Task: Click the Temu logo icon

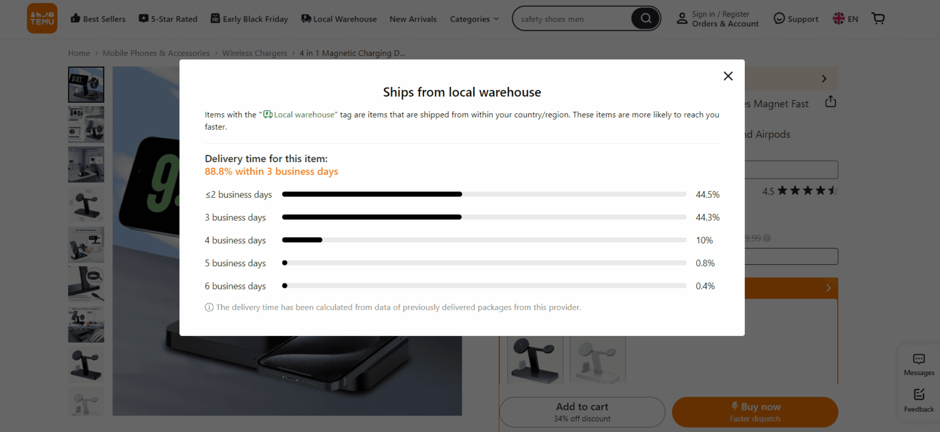Action: (x=42, y=18)
